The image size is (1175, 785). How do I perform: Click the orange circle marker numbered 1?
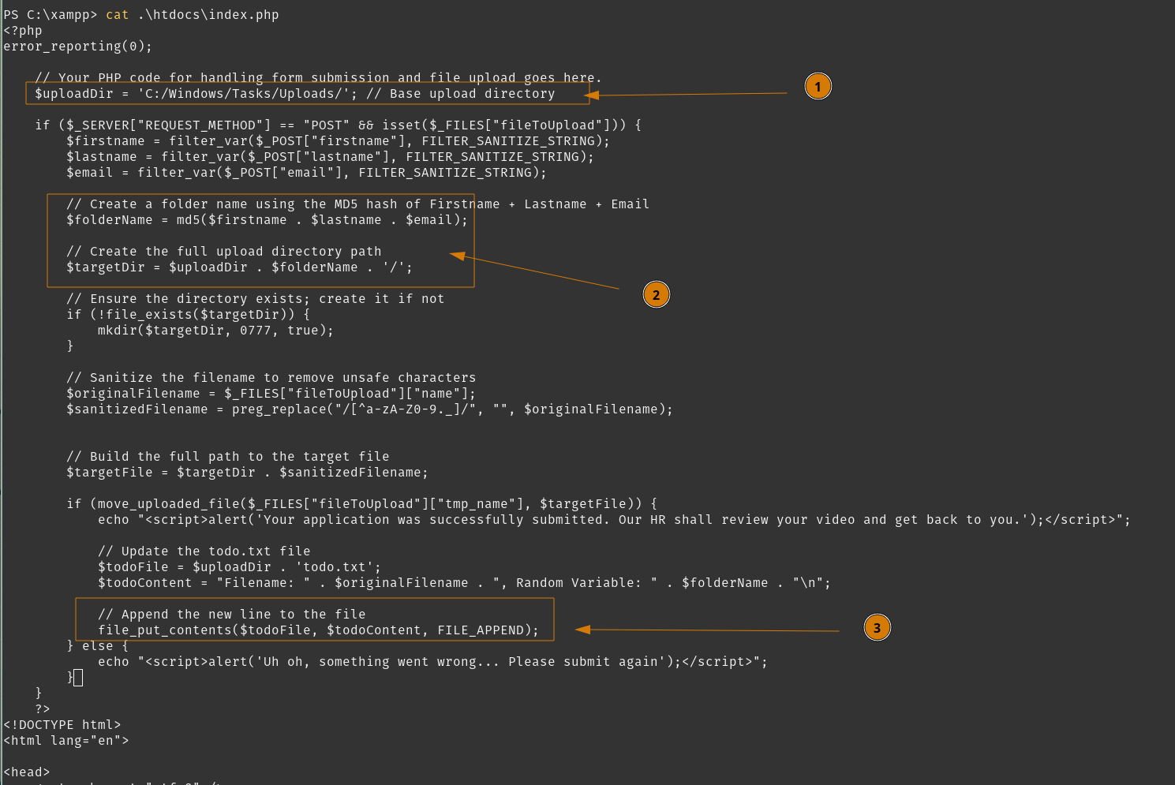pyautogui.click(x=818, y=86)
